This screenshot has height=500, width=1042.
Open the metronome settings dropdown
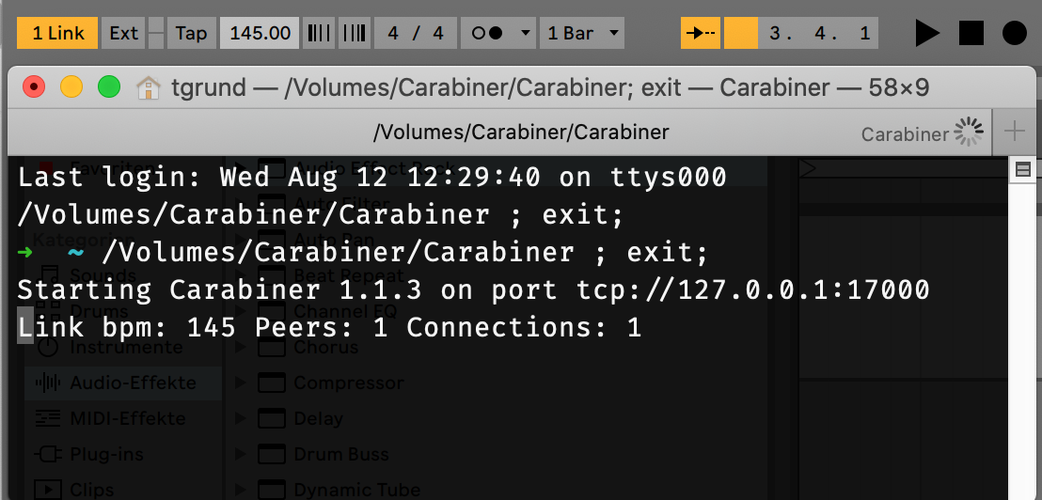(x=525, y=33)
